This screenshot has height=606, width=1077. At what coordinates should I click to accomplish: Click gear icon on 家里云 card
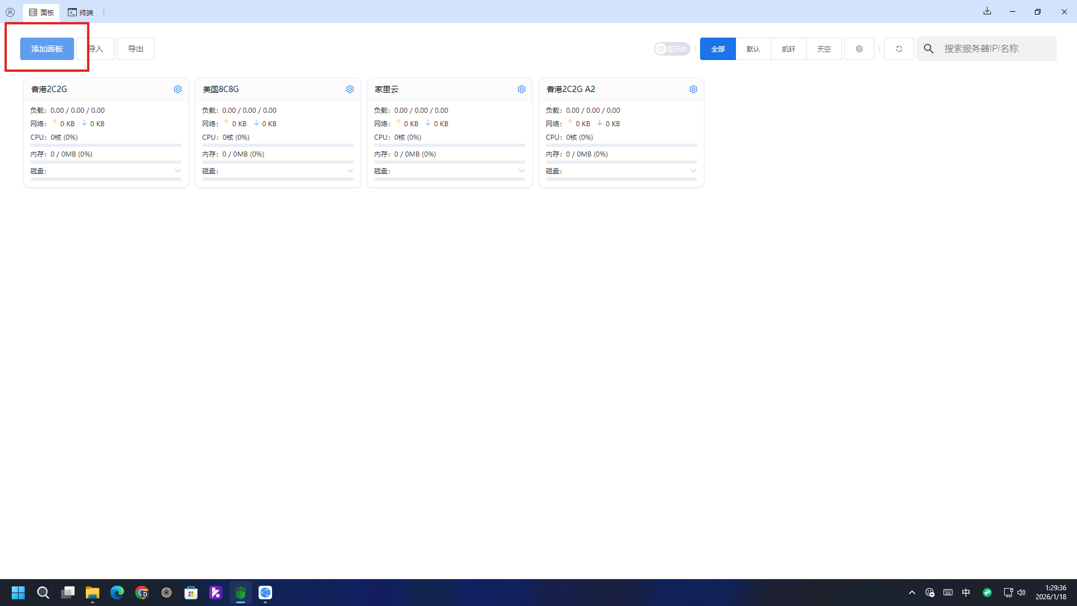522,89
